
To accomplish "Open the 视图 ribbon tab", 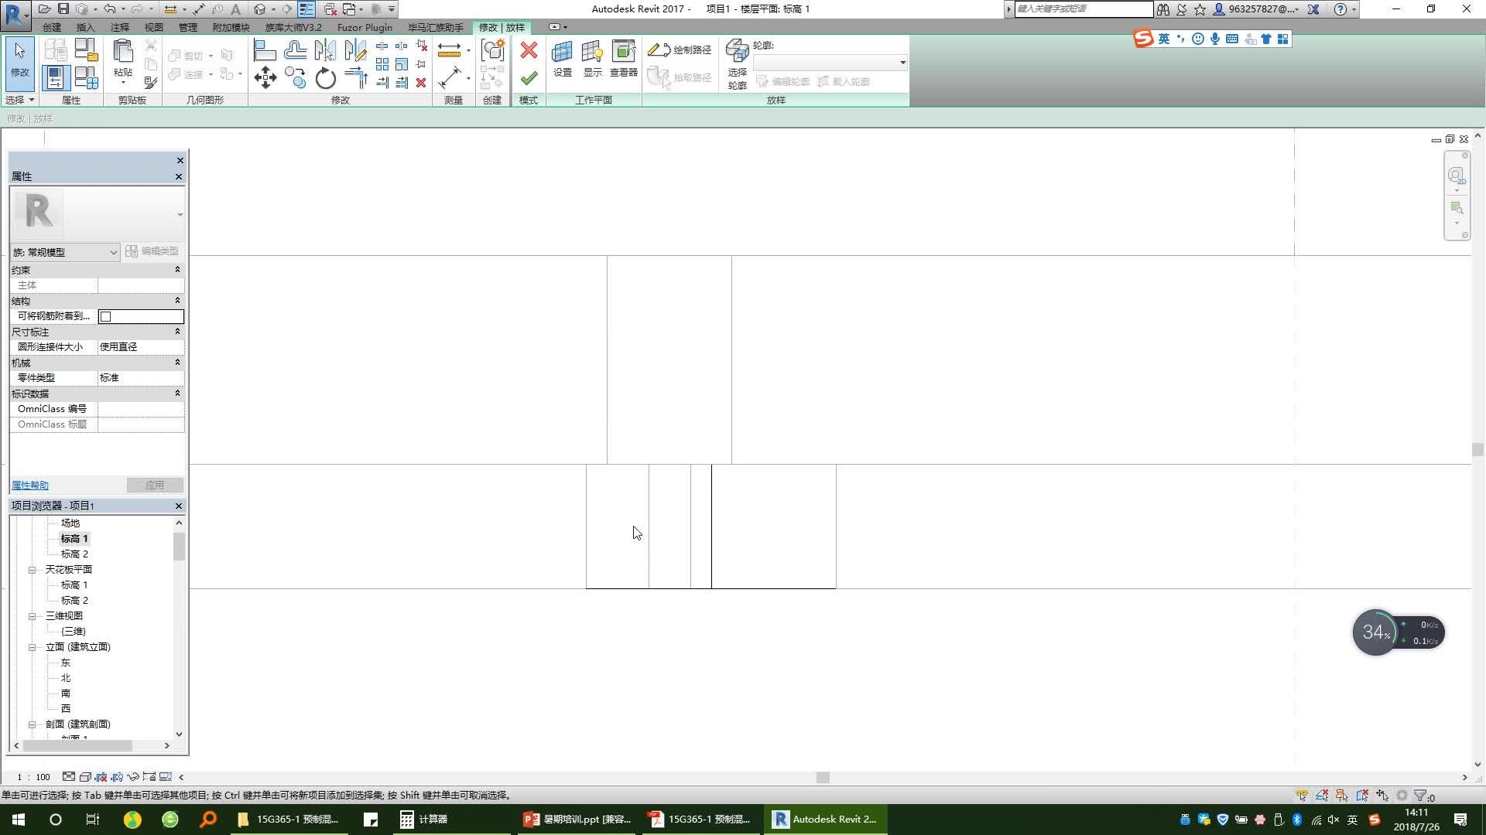I will [153, 27].
